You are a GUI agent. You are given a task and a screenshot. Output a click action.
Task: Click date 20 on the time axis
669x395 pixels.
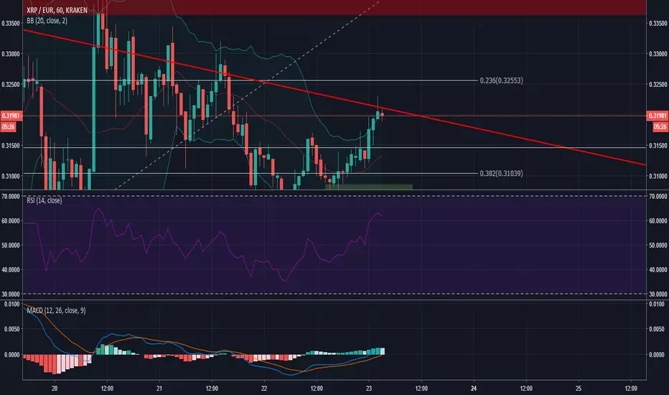pyautogui.click(x=55, y=388)
